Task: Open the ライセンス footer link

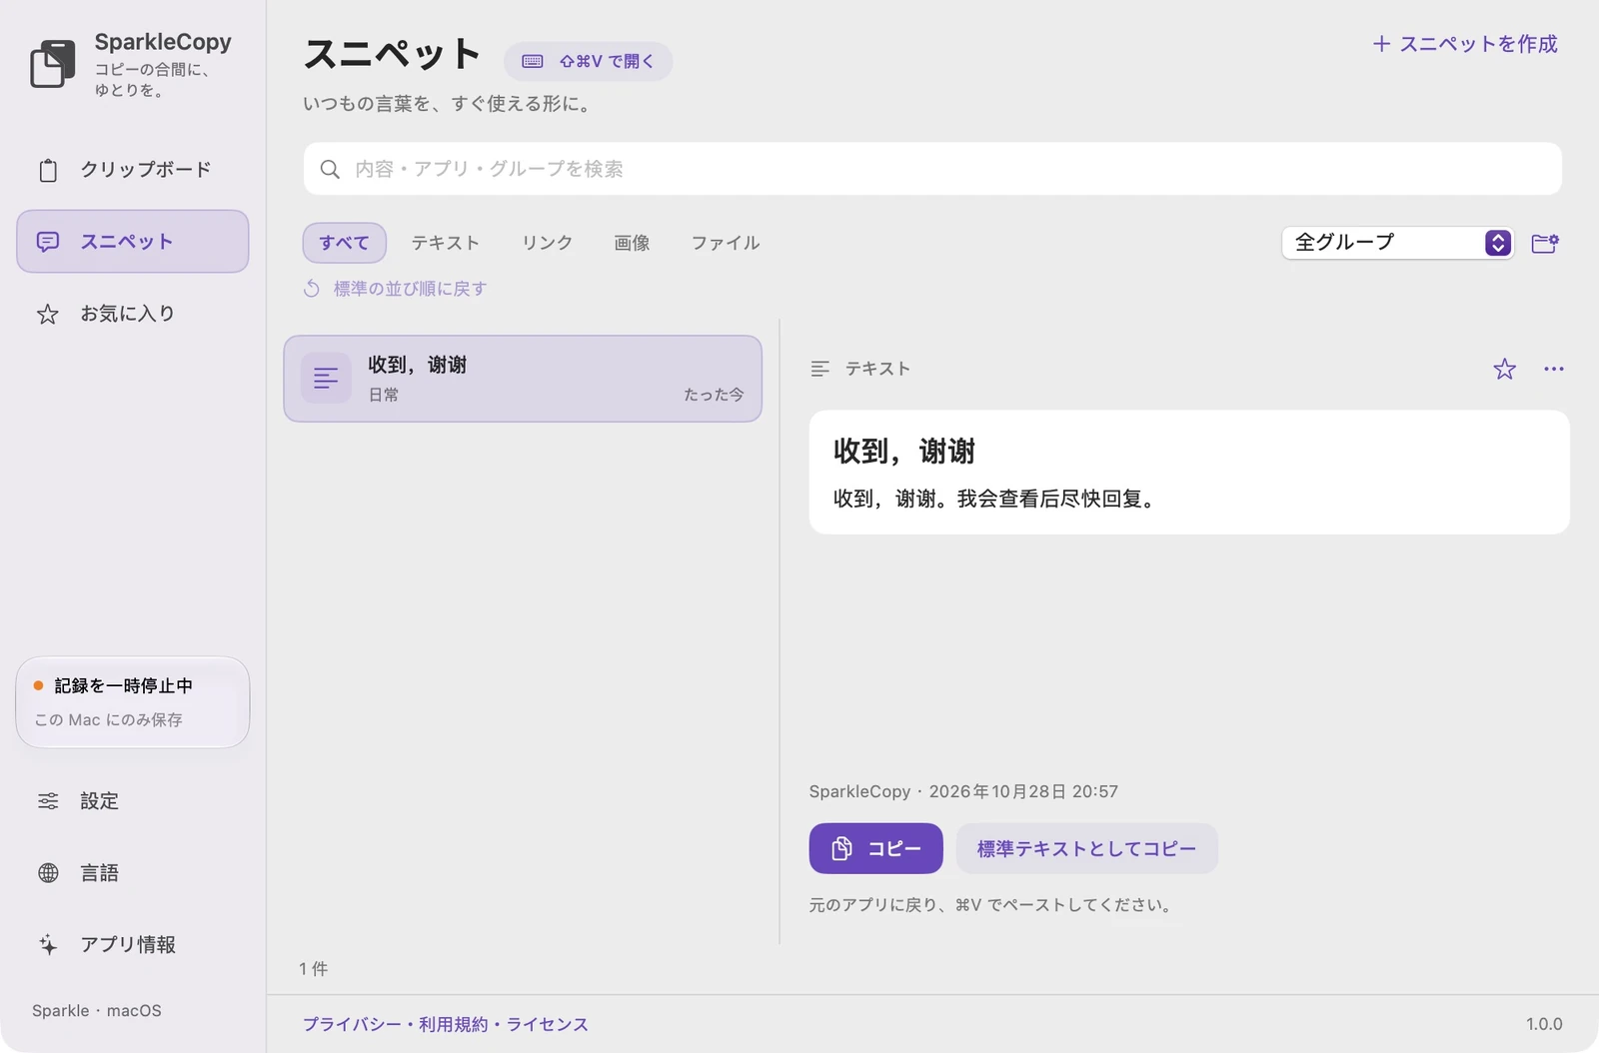Action: pos(548,1025)
